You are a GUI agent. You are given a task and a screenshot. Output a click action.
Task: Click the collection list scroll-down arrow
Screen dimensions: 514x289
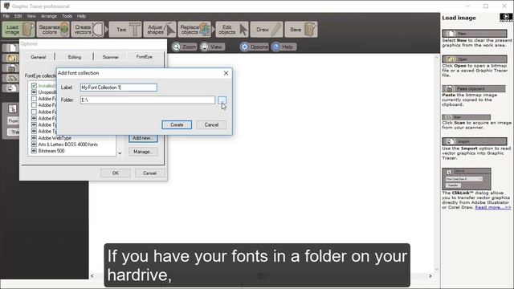coord(120,153)
